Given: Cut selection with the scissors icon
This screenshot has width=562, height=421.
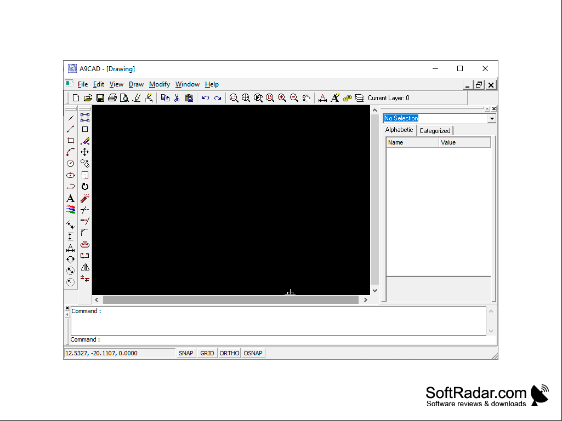Looking at the screenshot, I should click(x=177, y=98).
